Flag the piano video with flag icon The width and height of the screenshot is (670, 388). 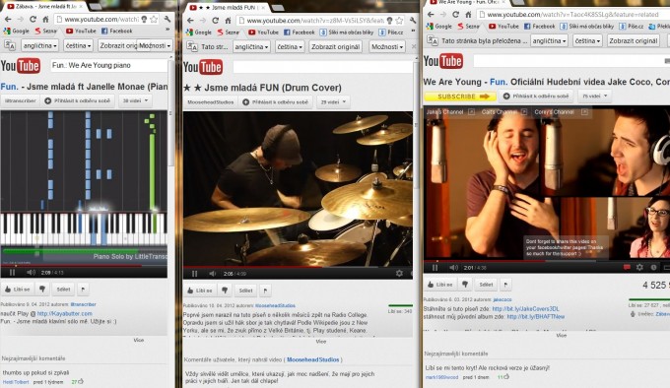click(x=83, y=289)
